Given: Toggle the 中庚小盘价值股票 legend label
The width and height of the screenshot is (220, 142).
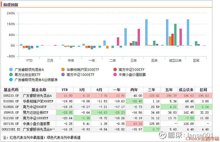Looking at the screenshot, I should coord(132,75).
